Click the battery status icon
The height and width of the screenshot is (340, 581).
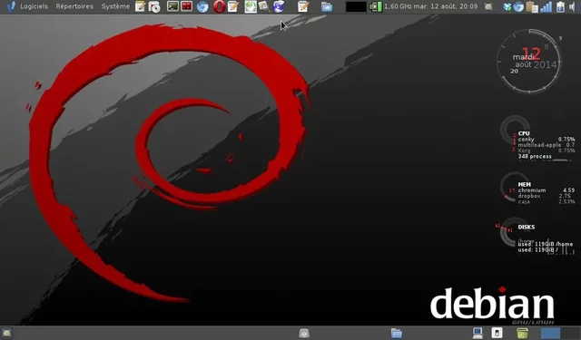(560, 6)
